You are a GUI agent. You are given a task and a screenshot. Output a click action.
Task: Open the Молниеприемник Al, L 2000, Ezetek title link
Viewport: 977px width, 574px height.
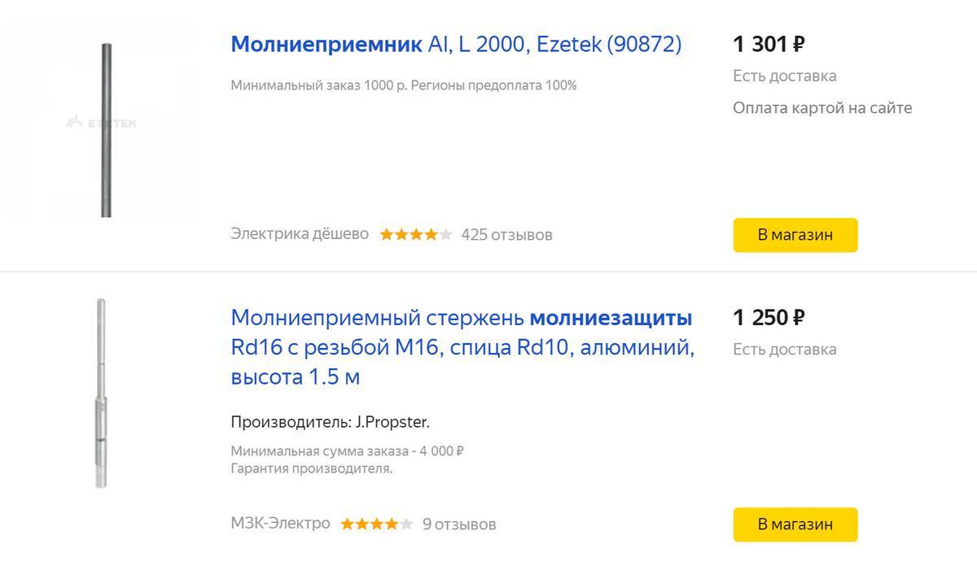(456, 44)
